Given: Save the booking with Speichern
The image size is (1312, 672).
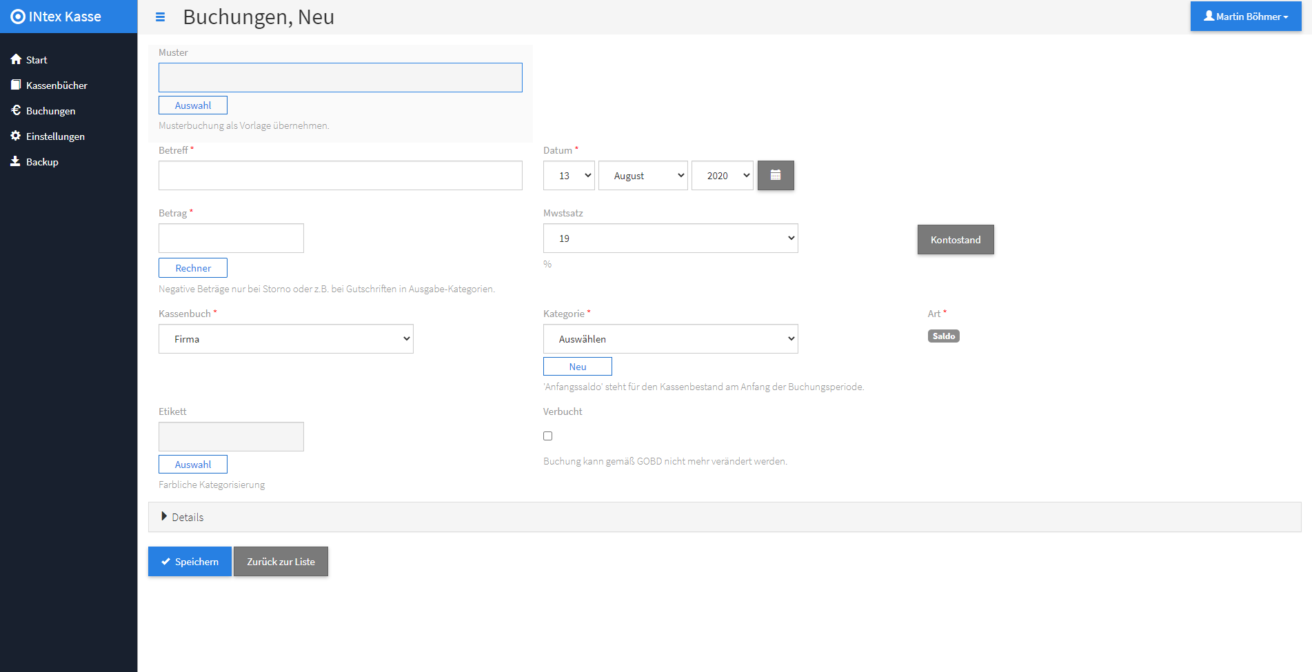Looking at the screenshot, I should [190, 562].
